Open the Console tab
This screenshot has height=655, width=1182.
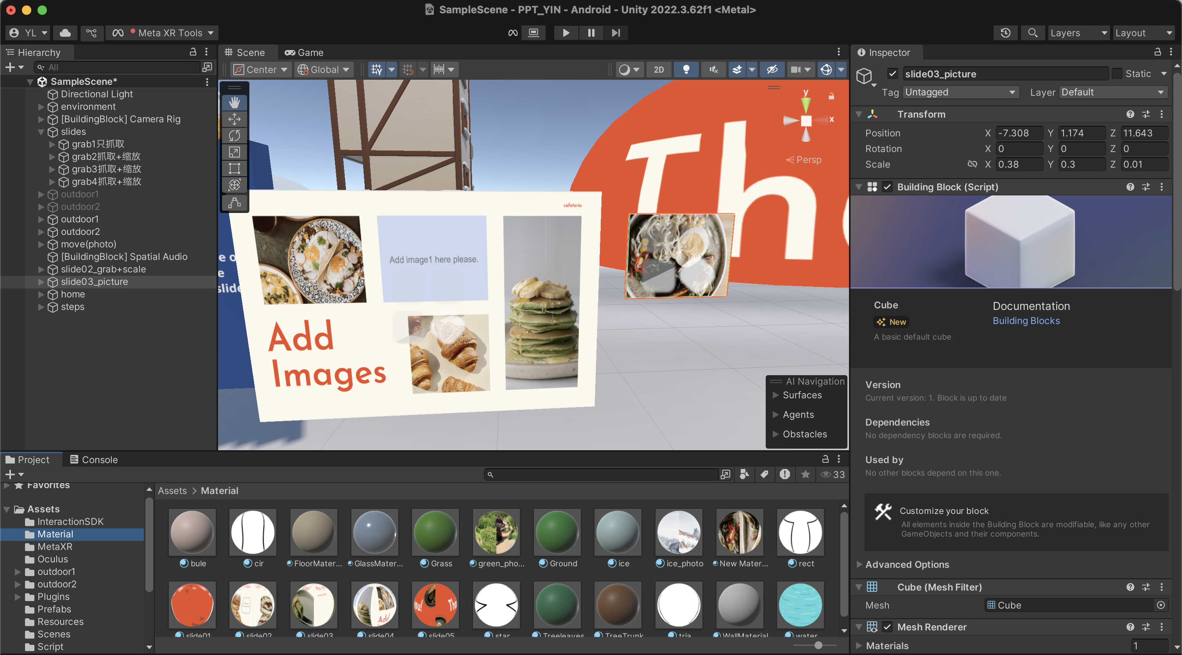click(x=93, y=460)
